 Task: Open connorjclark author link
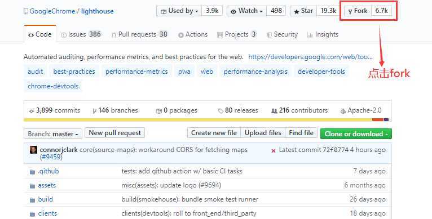[59, 150]
